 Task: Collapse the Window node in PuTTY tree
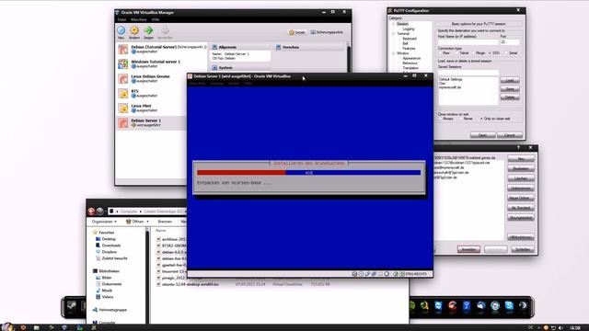394,53
